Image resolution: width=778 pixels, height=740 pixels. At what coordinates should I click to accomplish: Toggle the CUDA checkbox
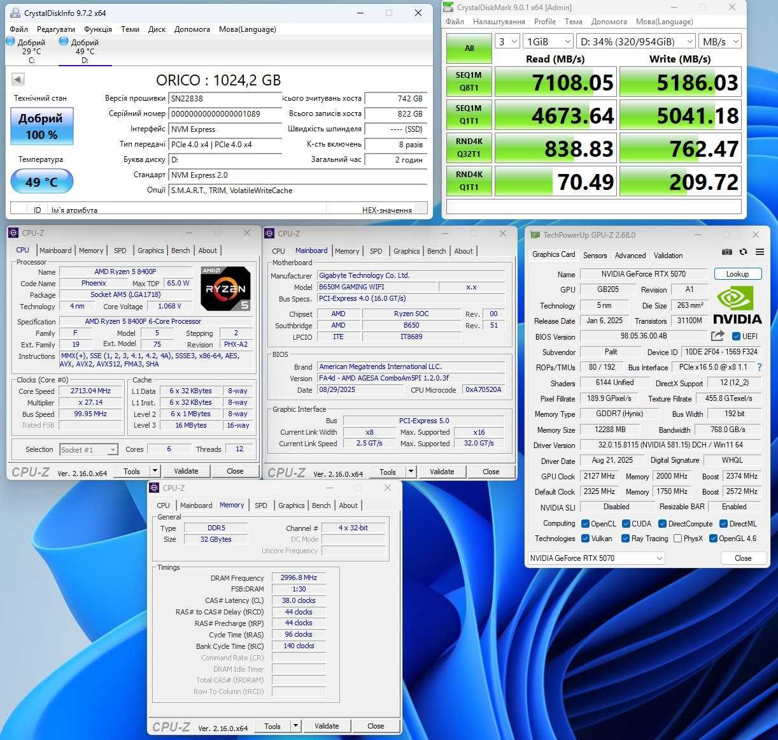pos(626,524)
